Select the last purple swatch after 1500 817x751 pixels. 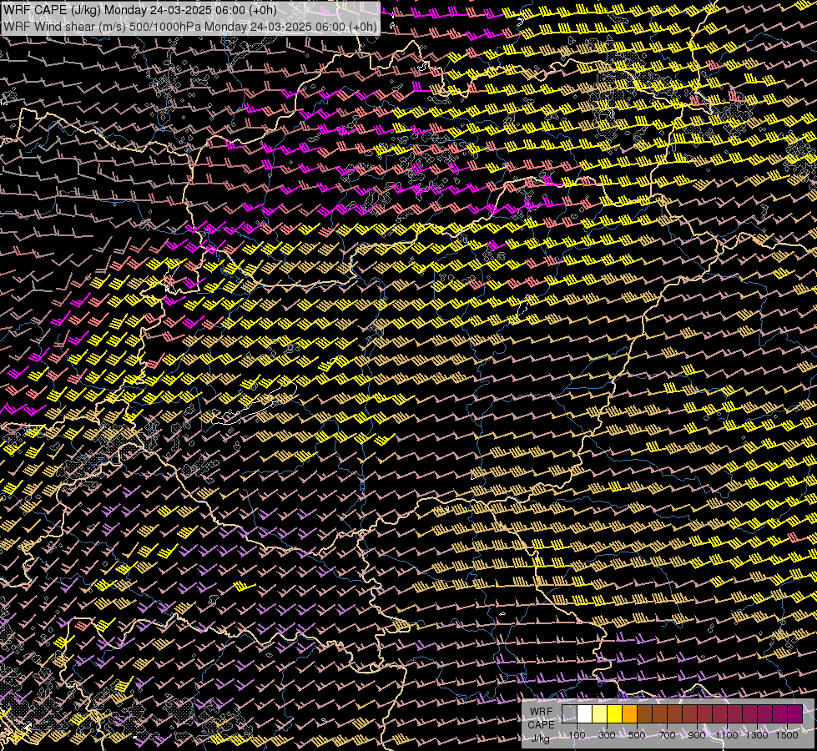(x=795, y=713)
